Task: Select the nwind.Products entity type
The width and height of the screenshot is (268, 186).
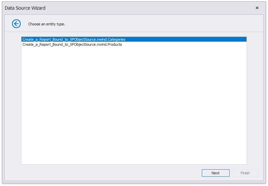Action: [x=72, y=44]
